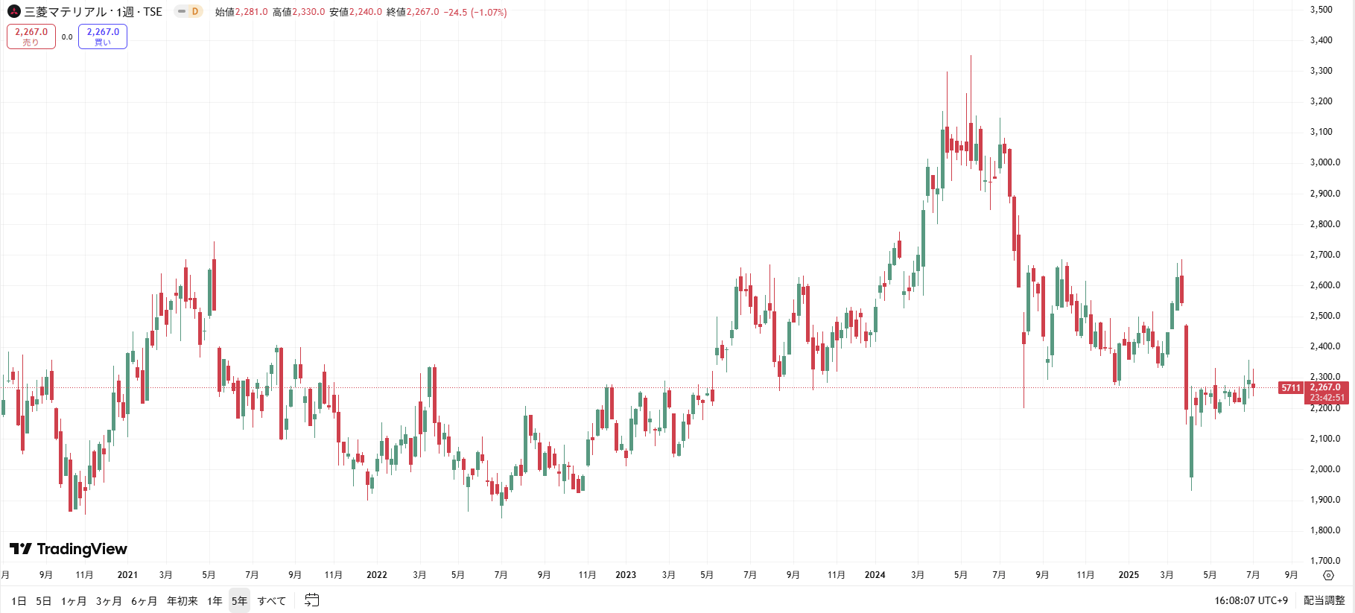
Task: Select the 5日 time range
Action: tap(44, 600)
